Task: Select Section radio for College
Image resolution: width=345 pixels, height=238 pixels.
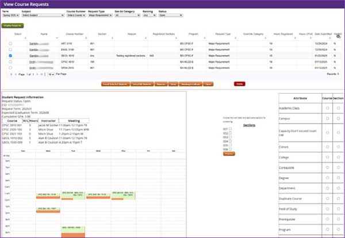Action: point(339,157)
